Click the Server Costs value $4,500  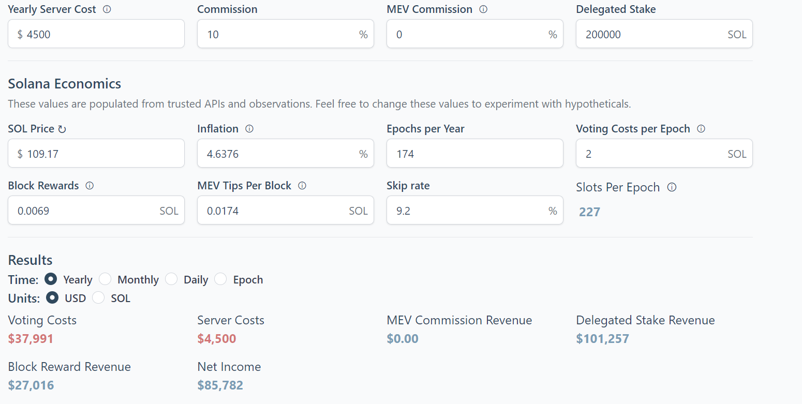pos(217,339)
